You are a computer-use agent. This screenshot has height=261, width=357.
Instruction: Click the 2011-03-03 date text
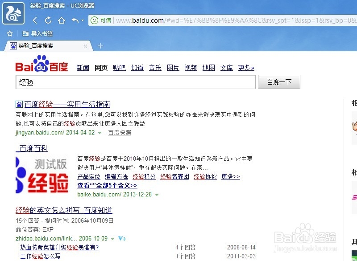tap(241, 256)
